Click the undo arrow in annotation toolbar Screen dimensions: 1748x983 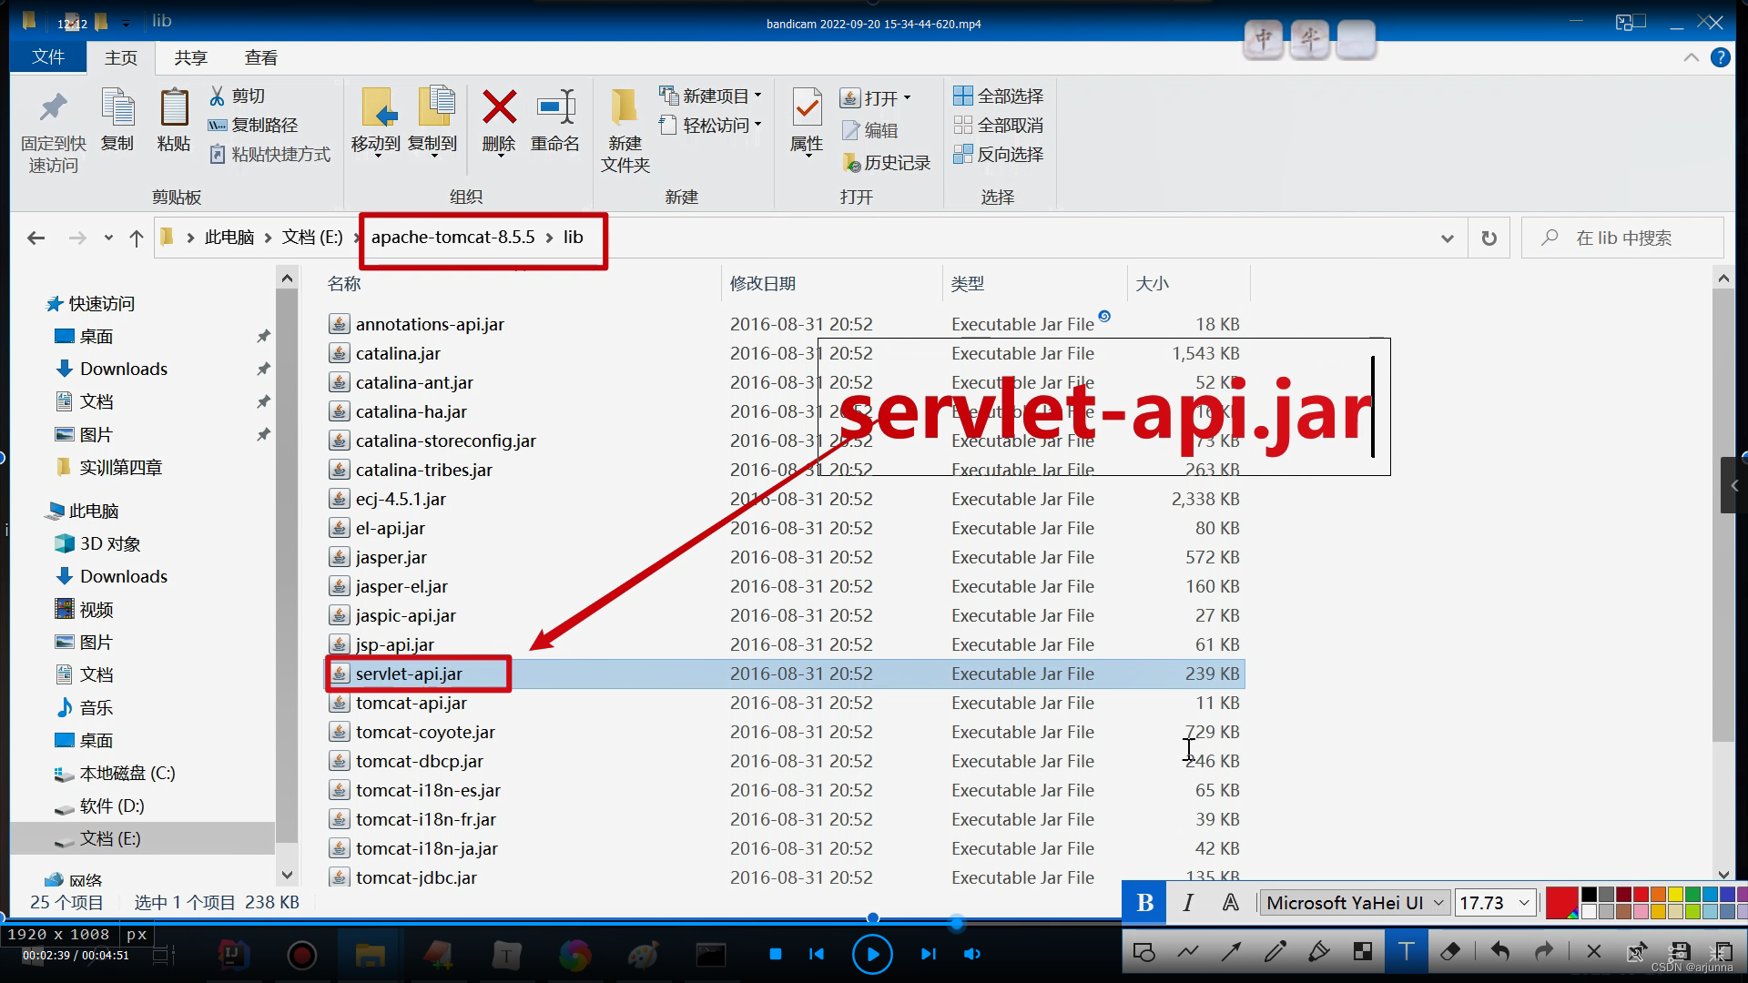(1499, 952)
